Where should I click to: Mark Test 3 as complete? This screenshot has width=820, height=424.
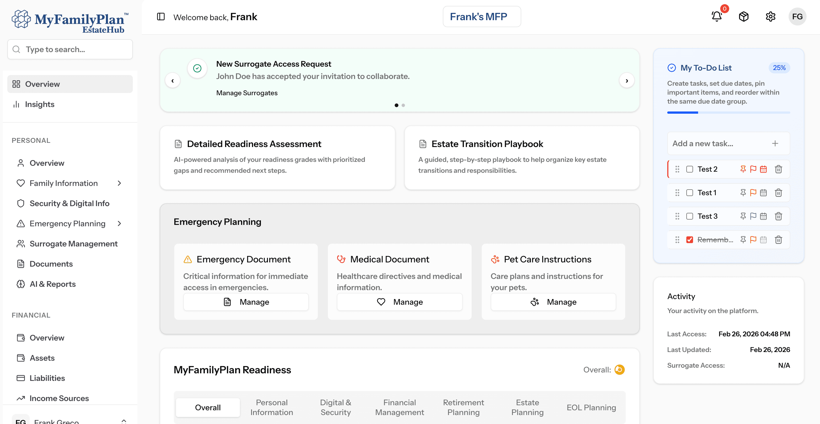690,216
